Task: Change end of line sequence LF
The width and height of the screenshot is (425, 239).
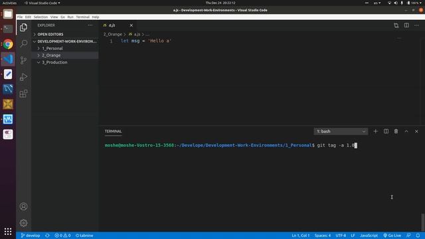Action: click(353, 236)
